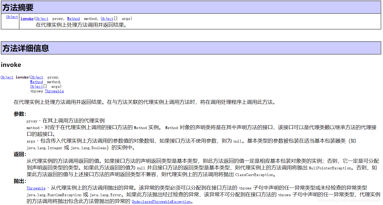Image resolution: width=383 pixels, height=205 pixels.
Task: Open the Object return type link in summary table
Action: tap(12, 17)
